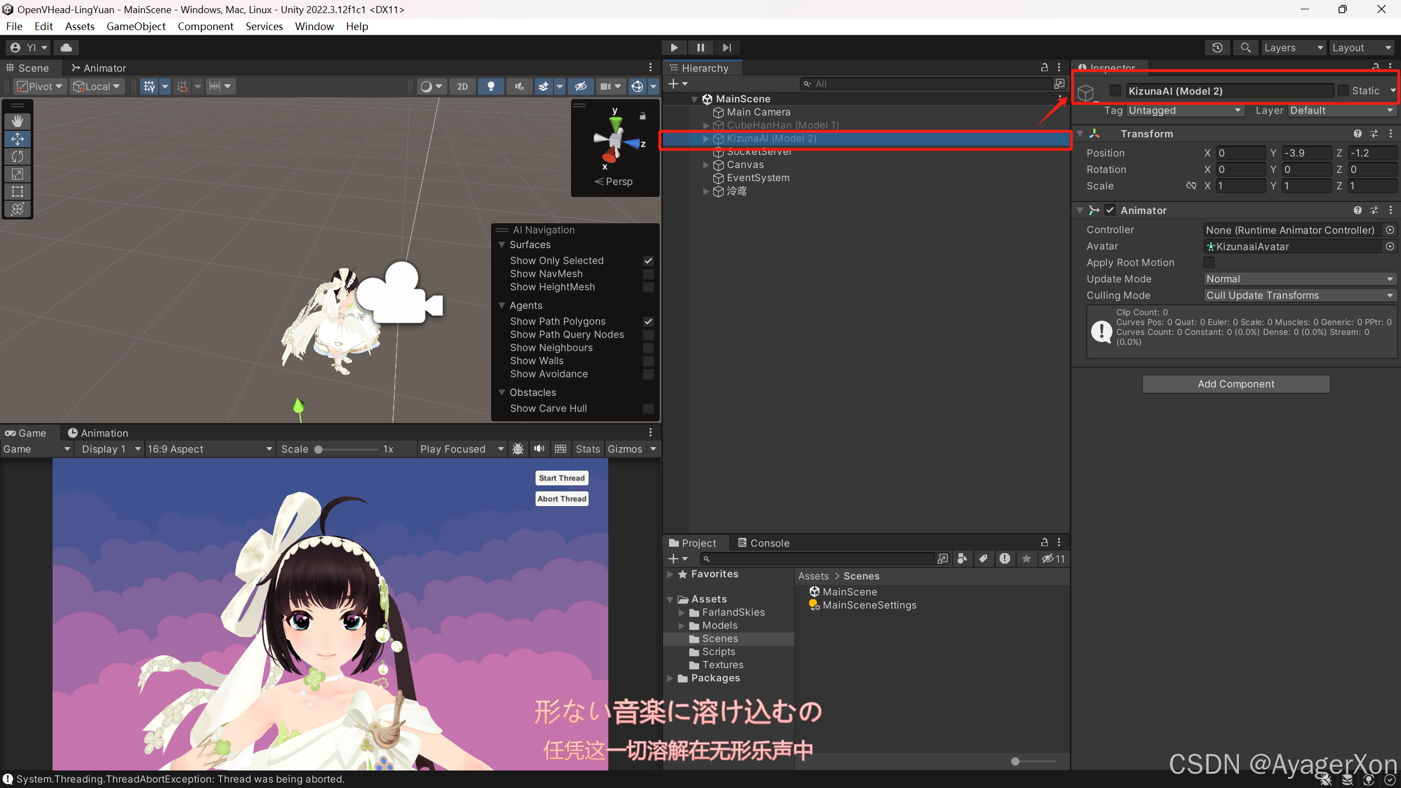
Task: Click the Hierarchy lock icon
Action: [1045, 67]
